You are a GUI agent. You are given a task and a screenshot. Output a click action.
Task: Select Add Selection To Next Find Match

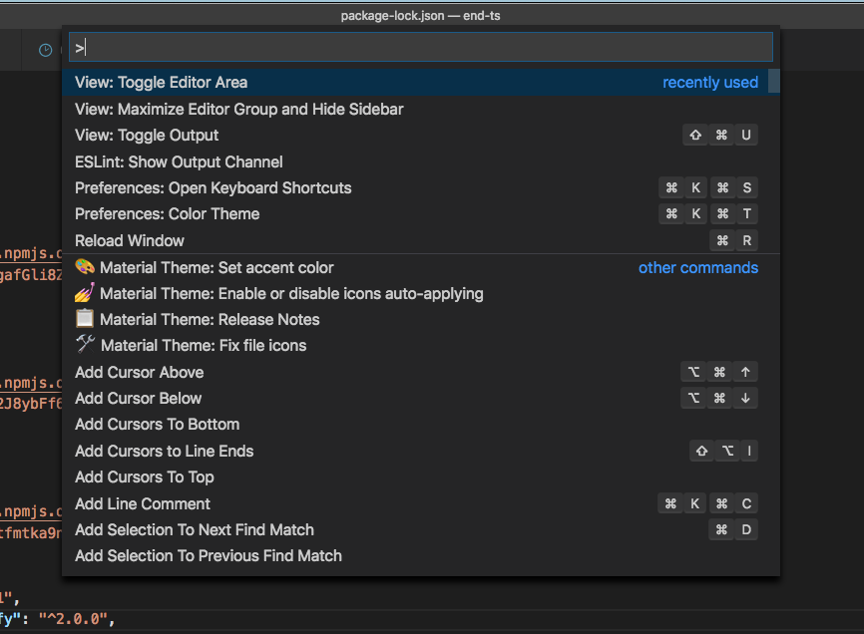click(x=420, y=530)
